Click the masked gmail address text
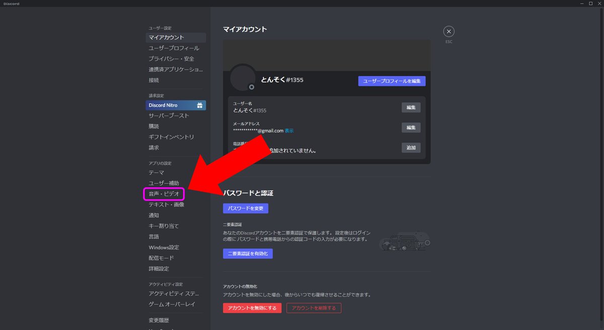This screenshot has height=330, width=604. pos(258,131)
